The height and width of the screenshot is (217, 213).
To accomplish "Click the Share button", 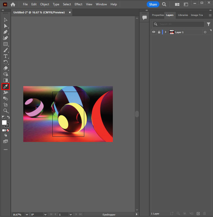I will pyautogui.click(x=153, y=4).
